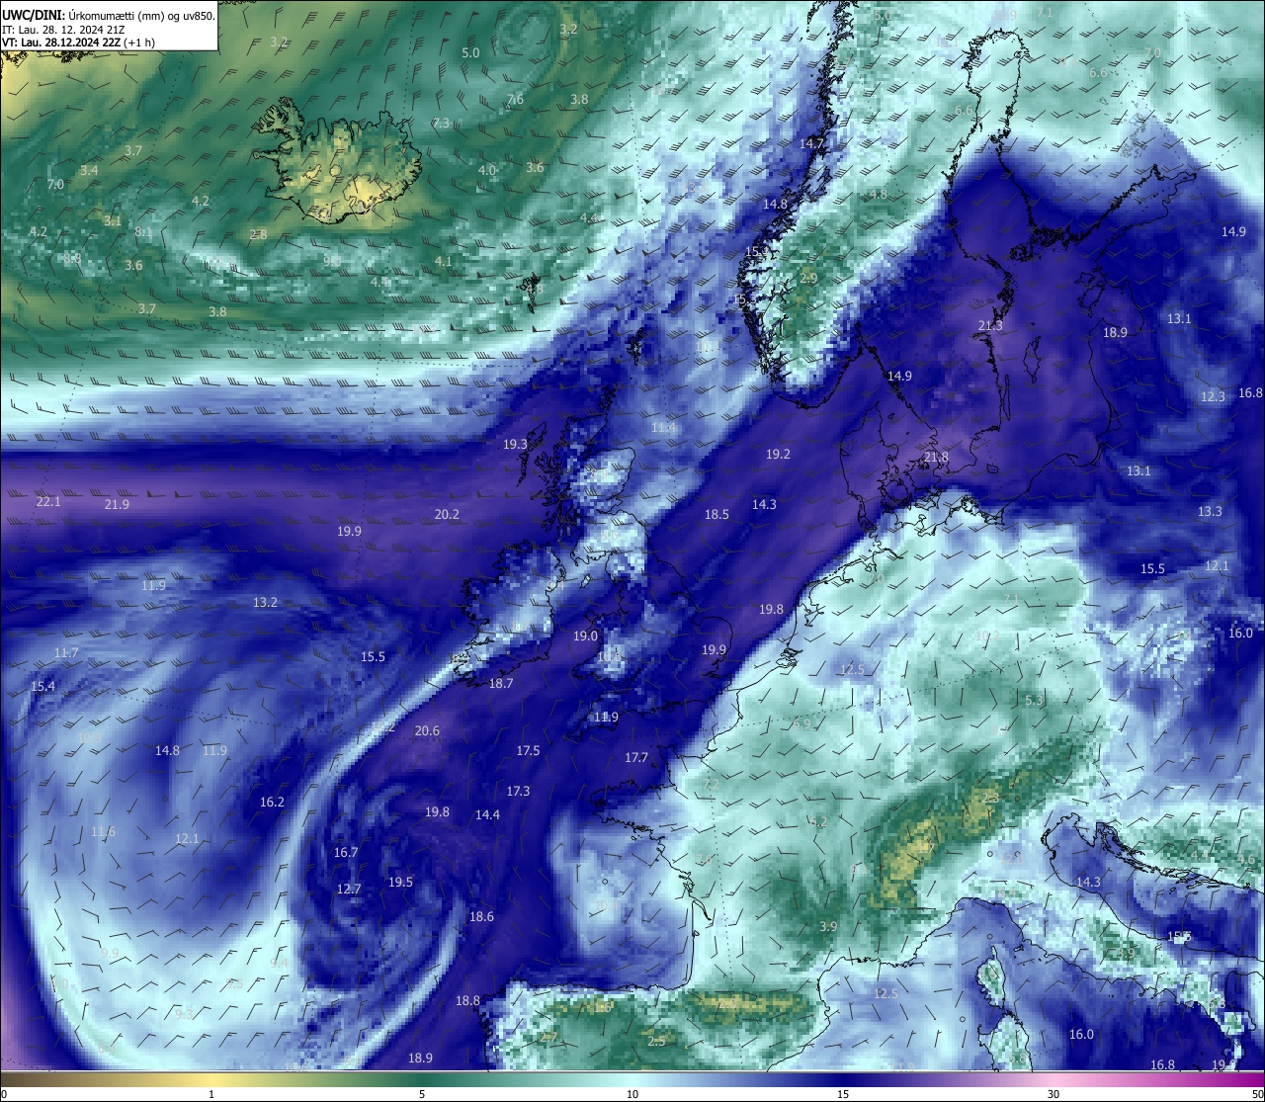The image size is (1265, 1102).
Task: Click the colorbar tick label 15
Action: pyautogui.click(x=843, y=1094)
